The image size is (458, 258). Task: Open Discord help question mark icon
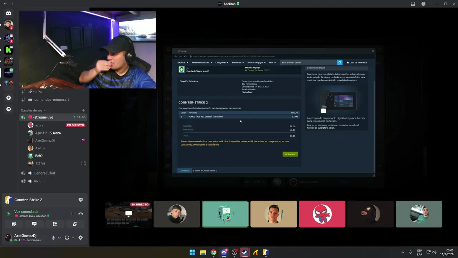pyautogui.click(x=423, y=4)
